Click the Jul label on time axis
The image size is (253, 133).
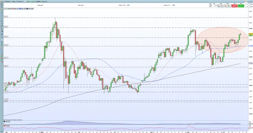tap(115, 132)
